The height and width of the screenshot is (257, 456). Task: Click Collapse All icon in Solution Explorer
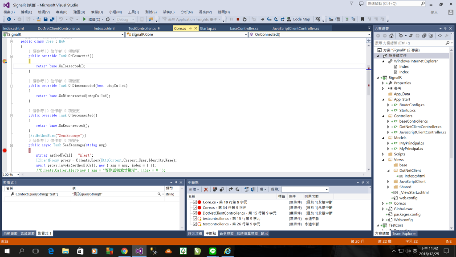pos(424,36)
